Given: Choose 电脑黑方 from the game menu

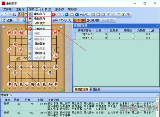Looking at the screenshot, I should 40,18.
